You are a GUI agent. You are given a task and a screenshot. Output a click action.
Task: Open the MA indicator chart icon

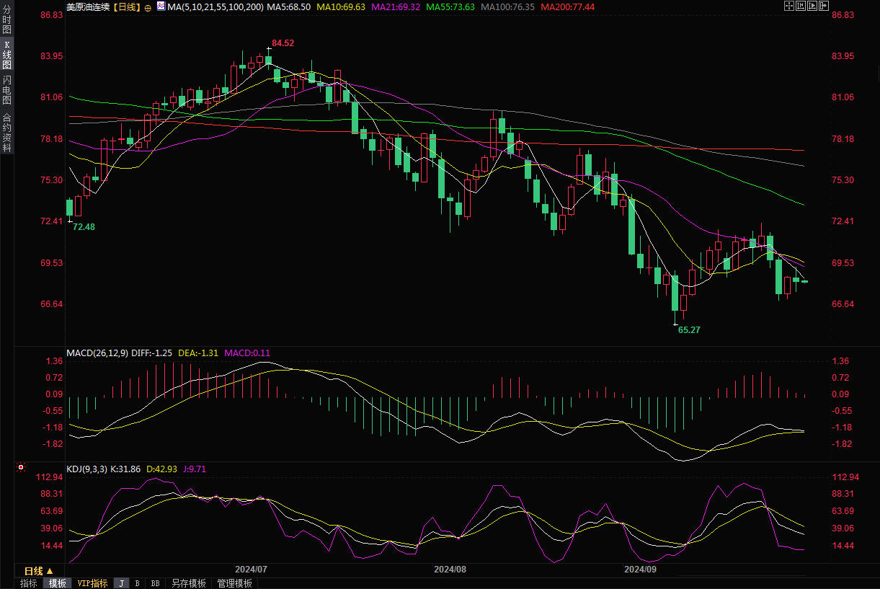tap(161, 6)
